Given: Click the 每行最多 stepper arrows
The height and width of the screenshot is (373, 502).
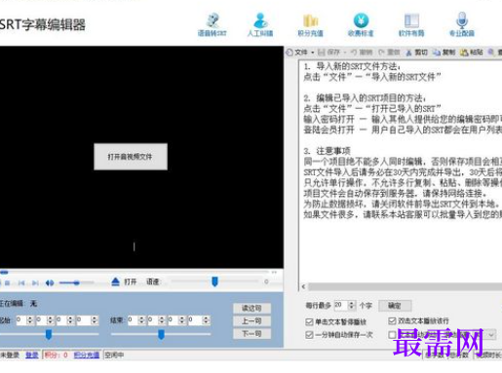Looking at the screenshot, I should click(352, 305).
